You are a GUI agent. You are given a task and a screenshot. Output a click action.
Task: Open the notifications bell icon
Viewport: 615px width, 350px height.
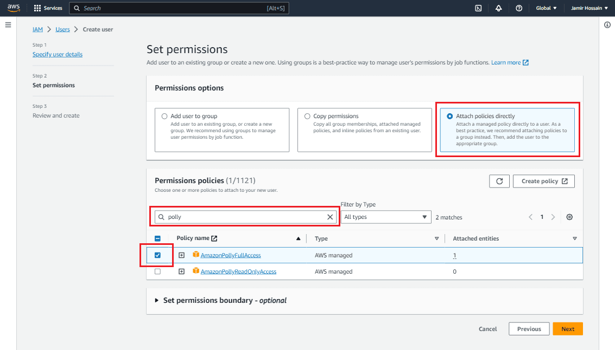[498, 8]
